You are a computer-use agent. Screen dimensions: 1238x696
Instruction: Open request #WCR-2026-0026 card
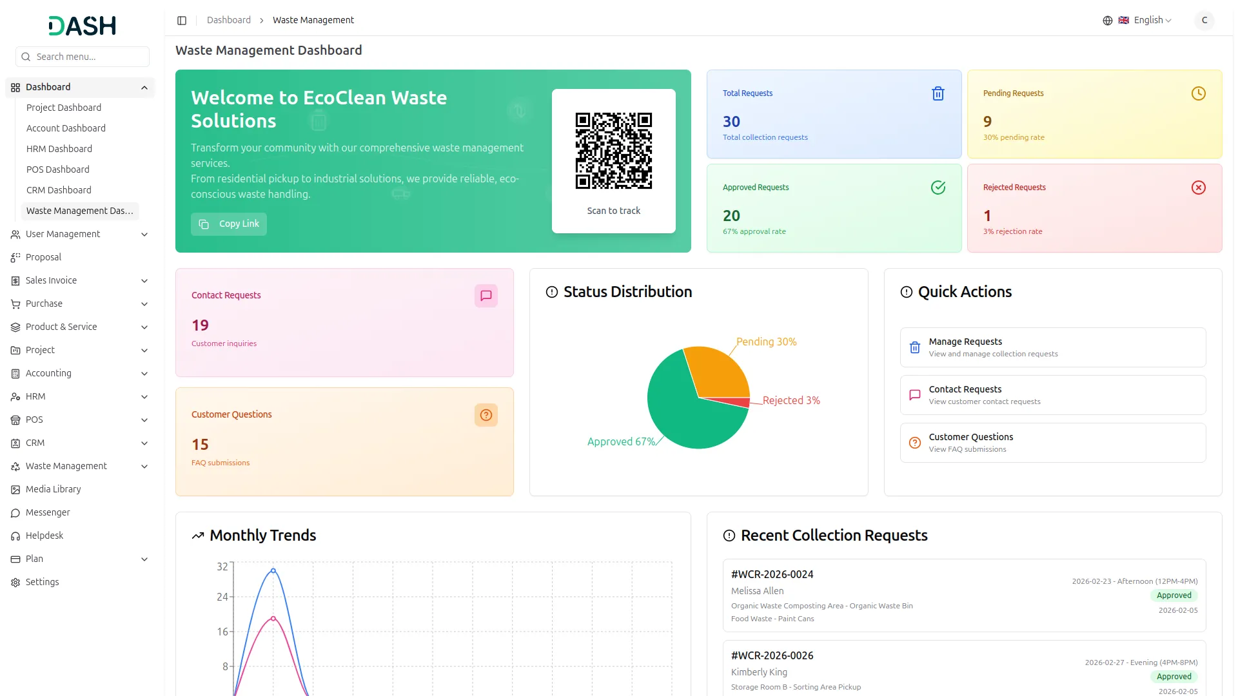coord(965,668)
